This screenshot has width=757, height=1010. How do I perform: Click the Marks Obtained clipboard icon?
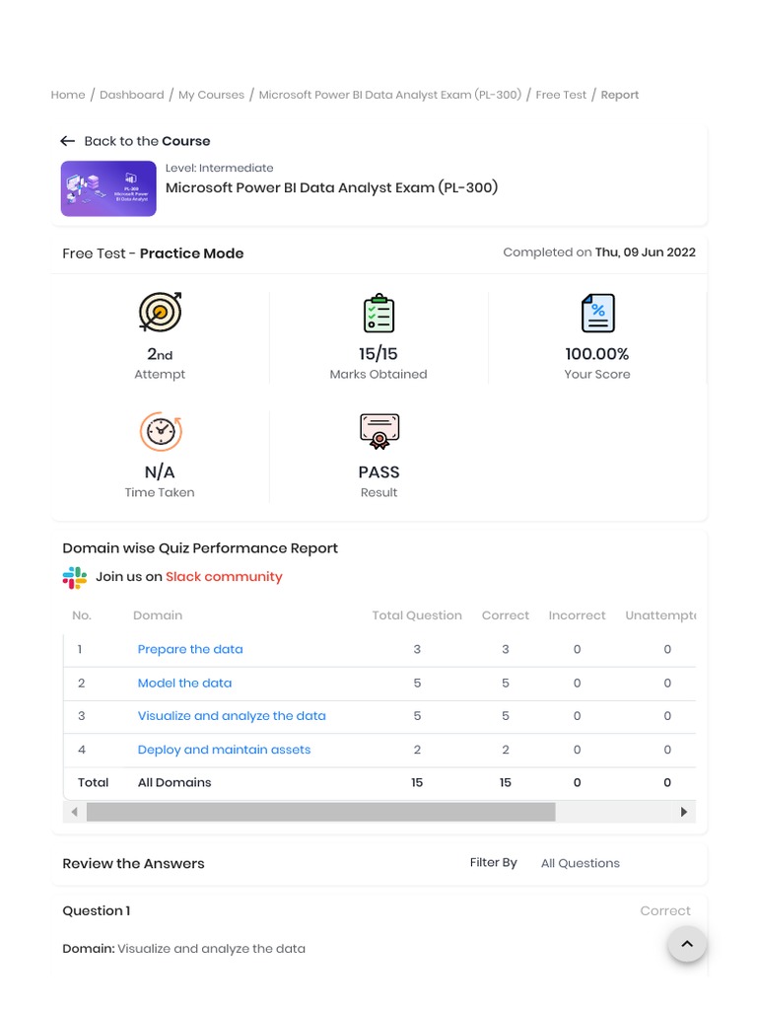click(378, 314)
